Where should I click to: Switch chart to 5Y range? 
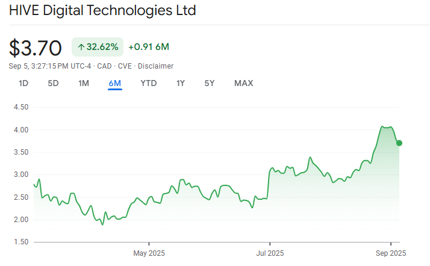pos(210,83)
